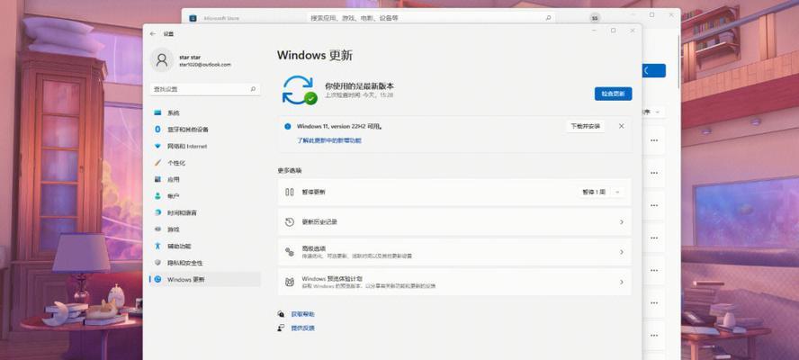Open 隐私和安全性 via its shield icon
This screenshot has height=360, width=799.
click(158, 263)
